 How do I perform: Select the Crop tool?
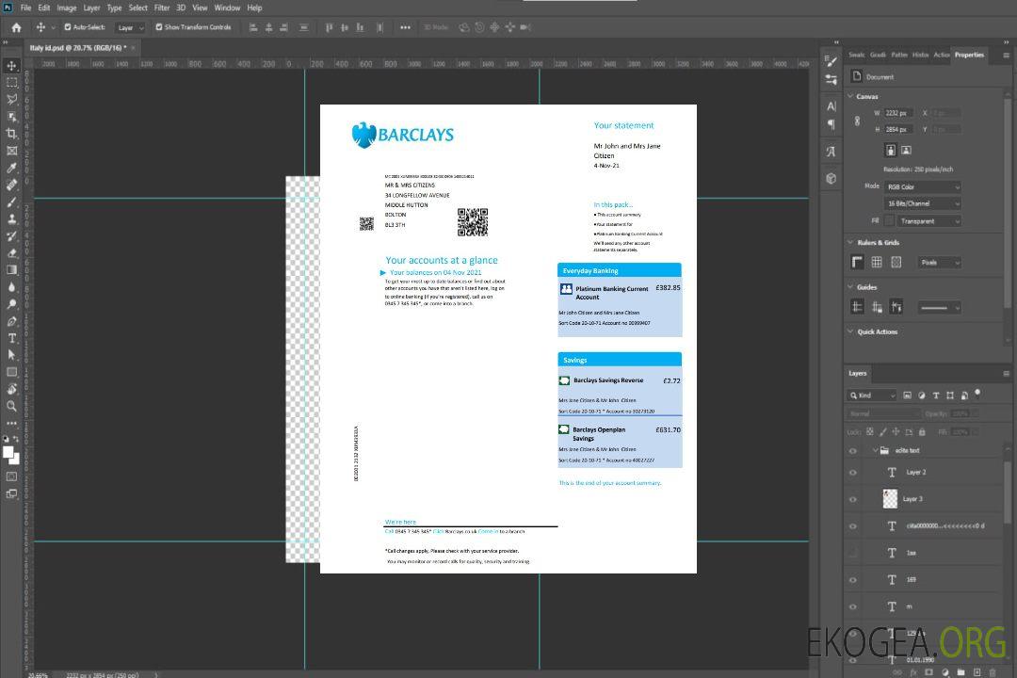point(11,134)
